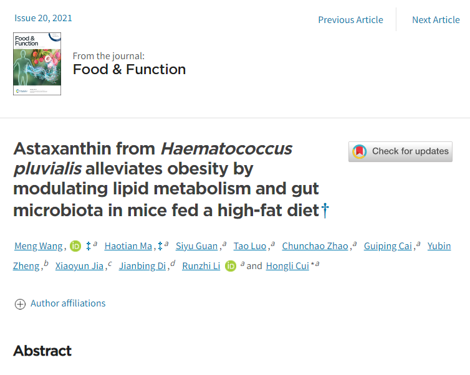Go to the Next Article
The image size is (470, 375).
[x=436, y=19]
